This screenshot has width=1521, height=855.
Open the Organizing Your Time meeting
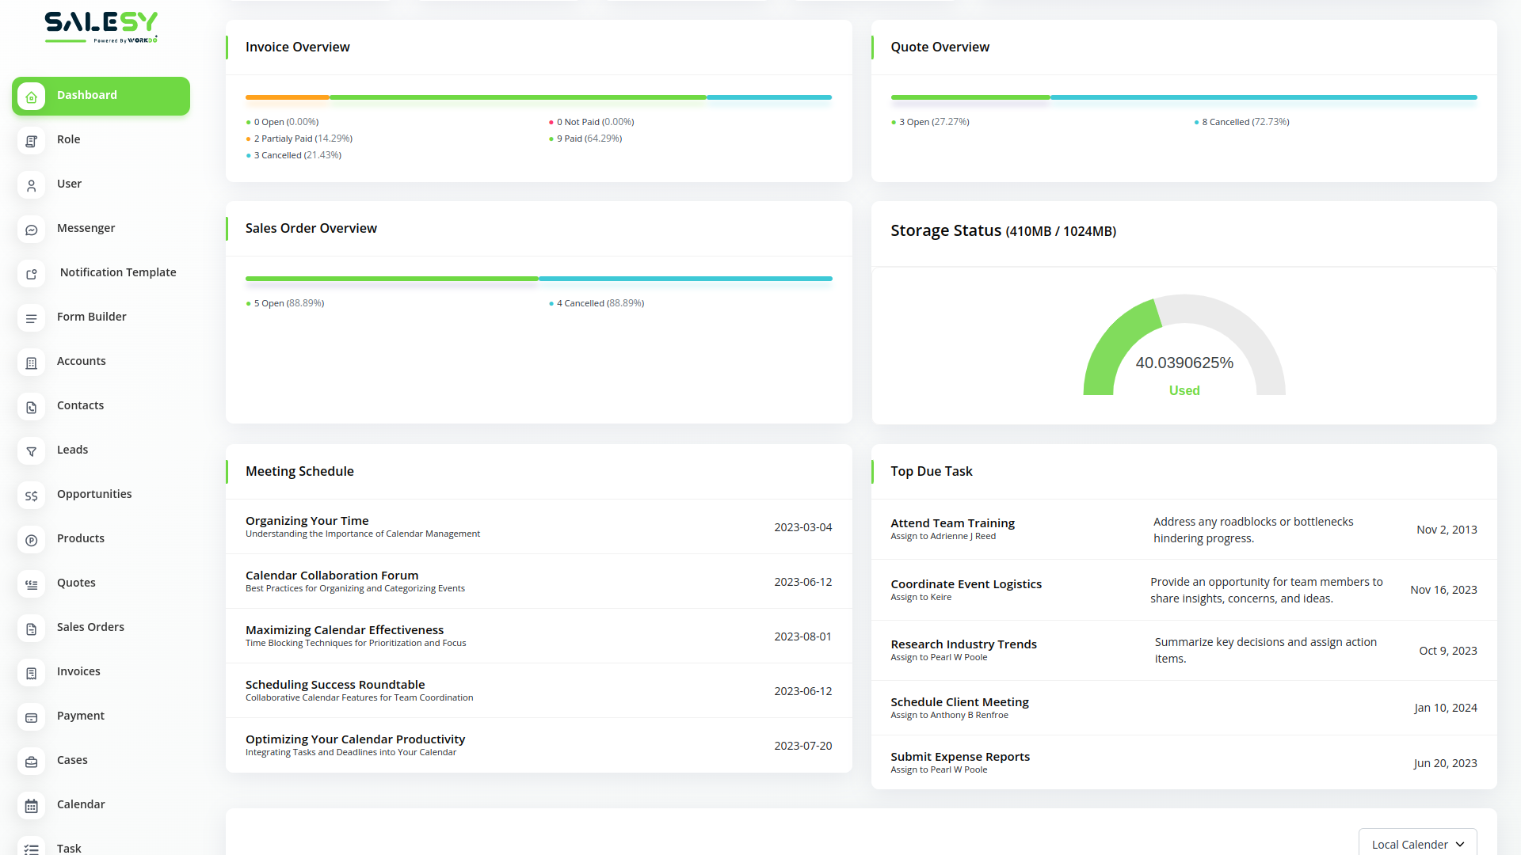(307, 521)
